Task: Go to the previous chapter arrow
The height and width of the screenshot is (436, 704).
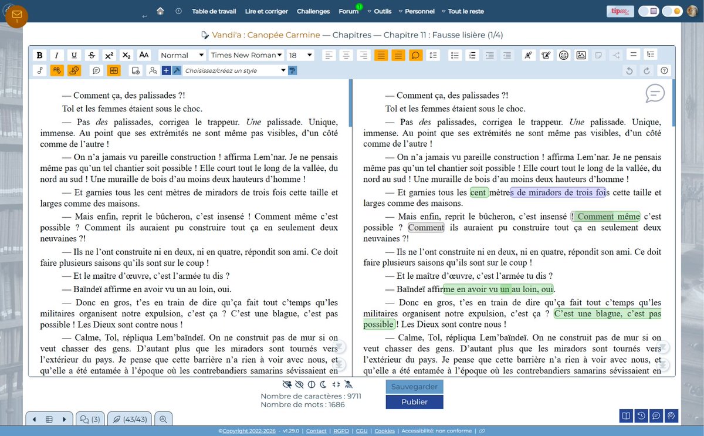Action: point(34,419)
